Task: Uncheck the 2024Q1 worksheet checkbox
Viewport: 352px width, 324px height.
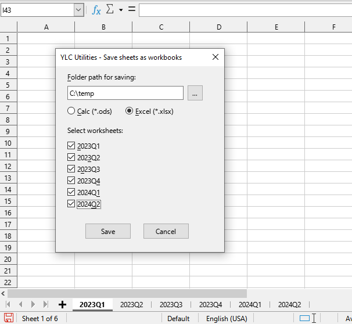Action: pos(71,192)
